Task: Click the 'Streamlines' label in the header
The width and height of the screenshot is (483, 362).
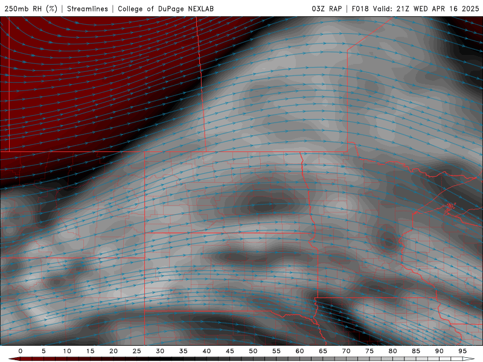Action: pos(88,8)
